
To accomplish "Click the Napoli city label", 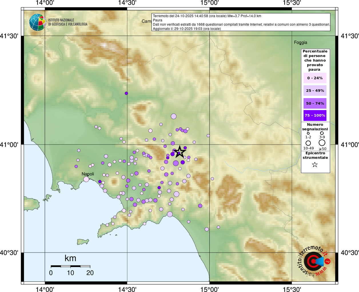I will 88,174.
